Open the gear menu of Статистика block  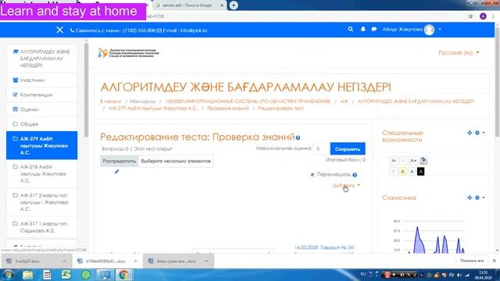click(x=479, y=197)
